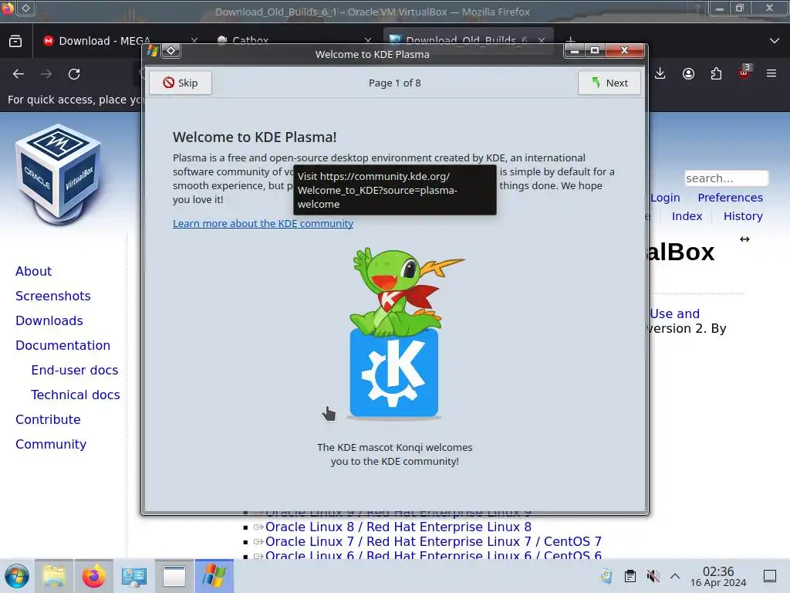Close the Download - MEGA tab
Viewport: 790px width, 593px height.
coord(194,40)
